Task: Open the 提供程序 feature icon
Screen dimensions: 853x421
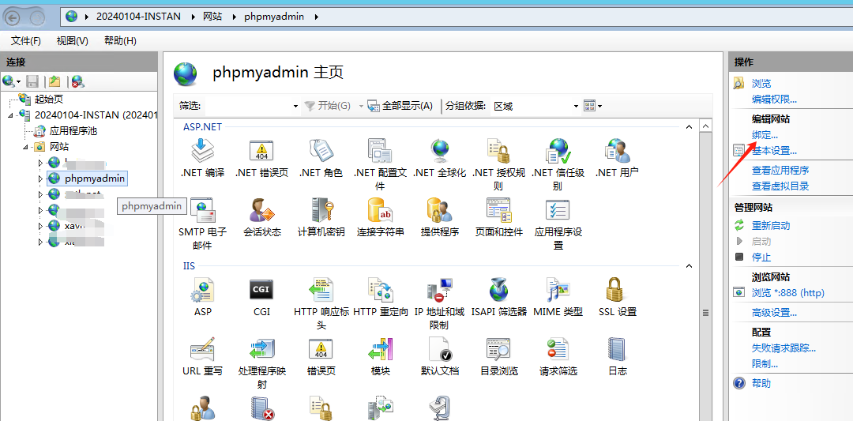Action: [440, 210]
